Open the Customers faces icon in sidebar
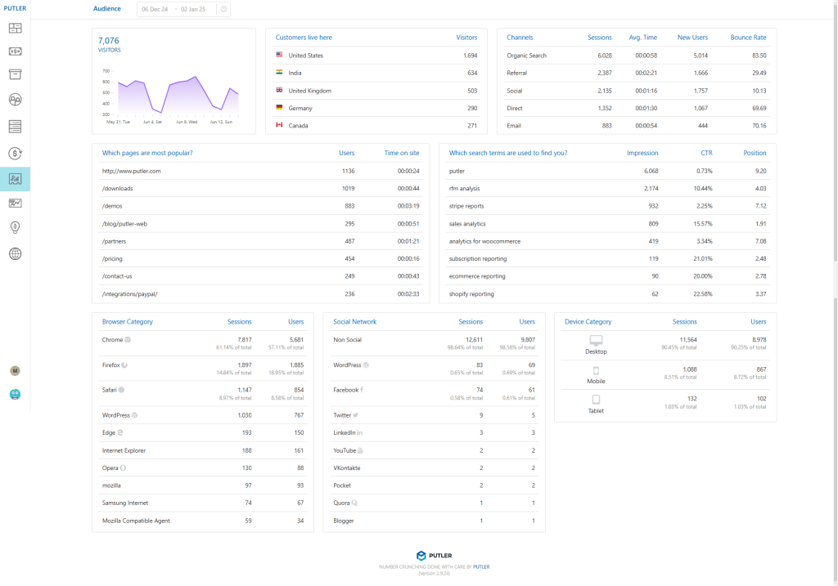838x586 pixels. click(15, 100)
